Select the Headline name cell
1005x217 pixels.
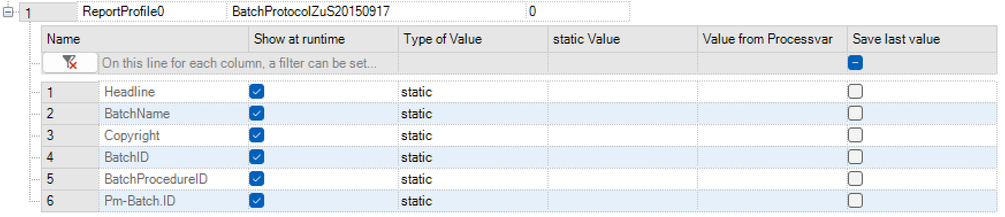pyautogui.click(x=174, y=92)
